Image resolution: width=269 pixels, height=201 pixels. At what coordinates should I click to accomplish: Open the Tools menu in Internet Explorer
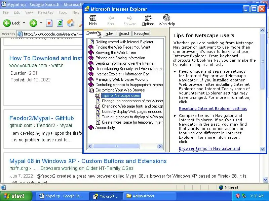click(63, 12)
